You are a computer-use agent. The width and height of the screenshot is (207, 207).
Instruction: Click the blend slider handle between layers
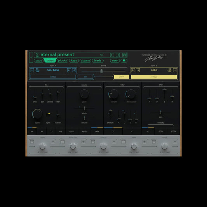click(101, 71)
